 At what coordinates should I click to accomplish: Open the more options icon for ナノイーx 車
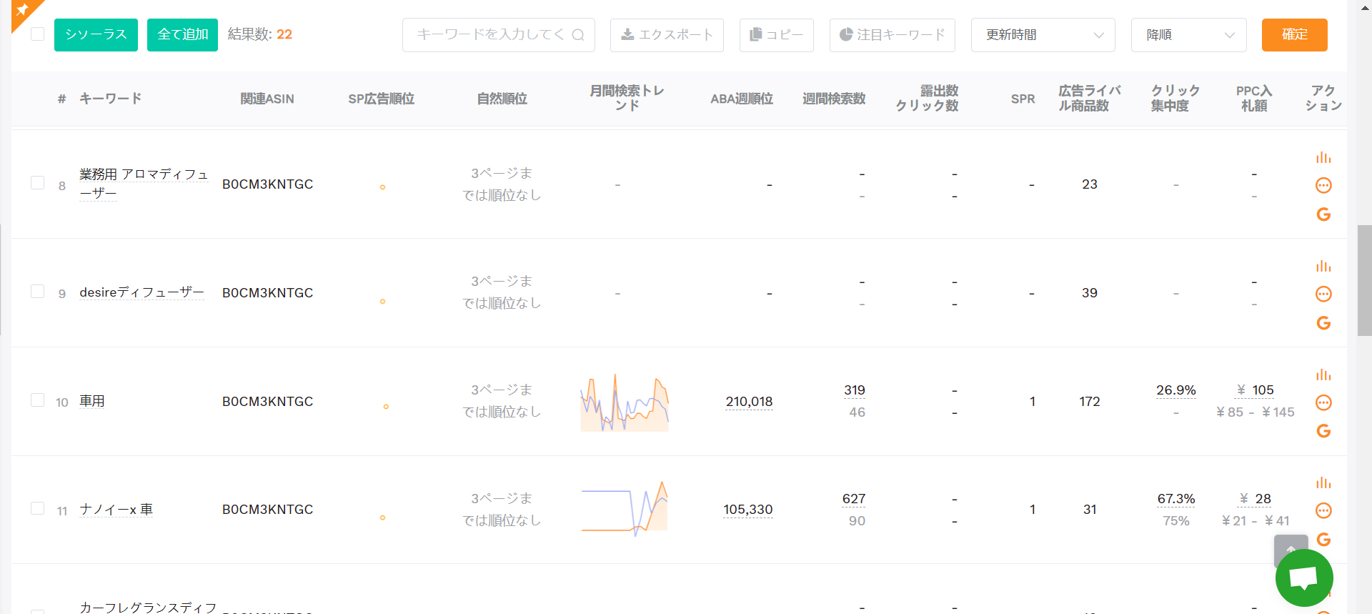pyautogui.click(x=1323, y=510)
